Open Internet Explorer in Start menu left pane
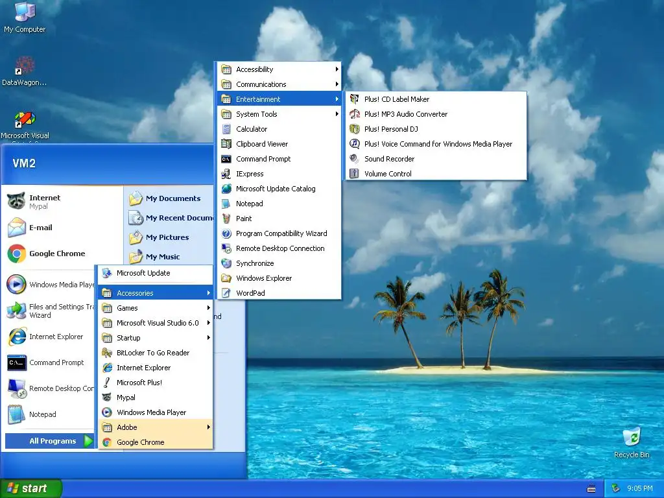Image resolution: width=664 pixels, height=498 pixels. coord(50,337)
